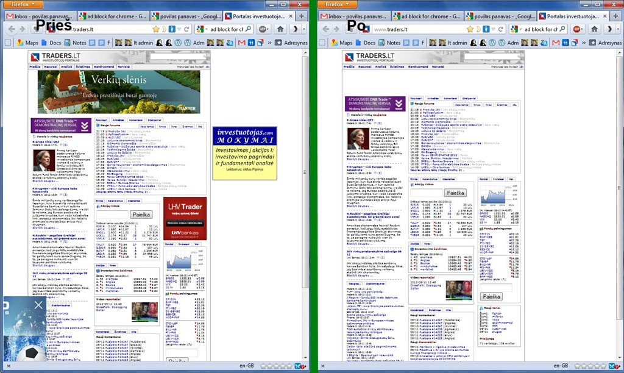Click the blue info icon in right address bar

(486, 29)
